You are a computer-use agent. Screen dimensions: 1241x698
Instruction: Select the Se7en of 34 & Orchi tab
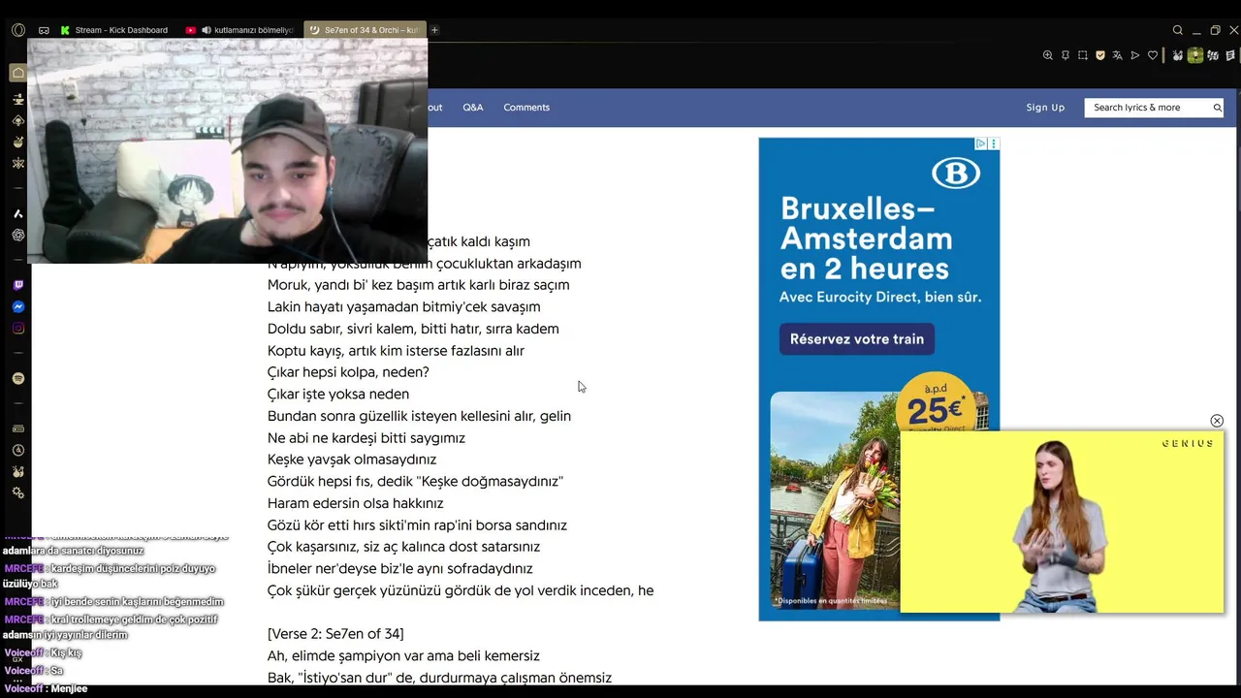point(365,30)
